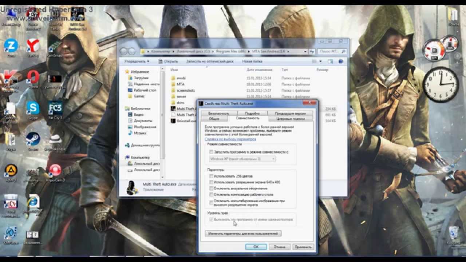Image resolution: width=466 pixels, height=262 pixels.
Task: Switch to the Общие tab
Action: tap(214, 119)
